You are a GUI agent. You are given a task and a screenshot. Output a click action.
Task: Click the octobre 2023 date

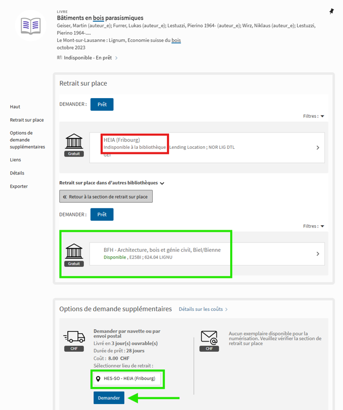(x=71, y=47)
